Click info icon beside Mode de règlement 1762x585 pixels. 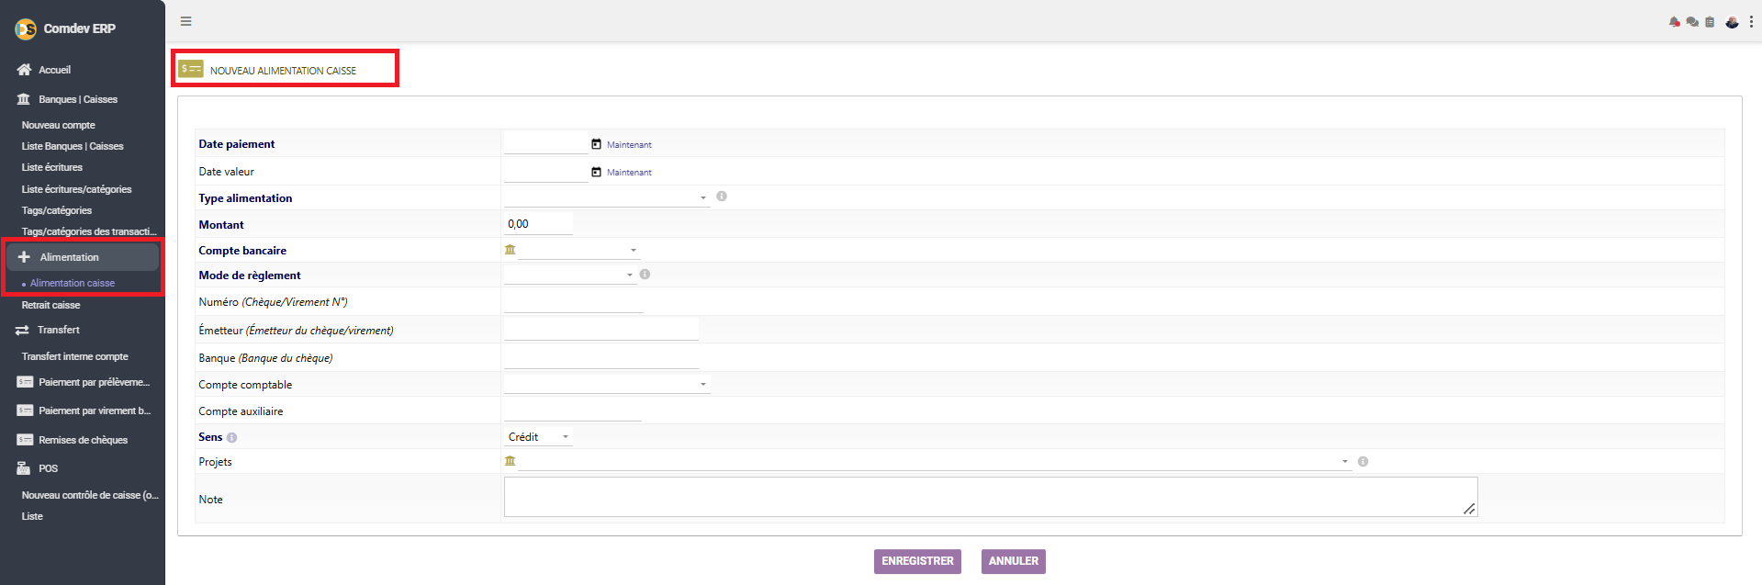pos(645,275)
